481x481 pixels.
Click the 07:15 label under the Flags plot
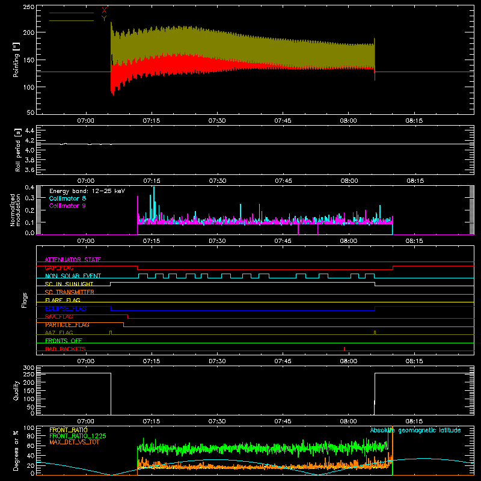[152, 361]
